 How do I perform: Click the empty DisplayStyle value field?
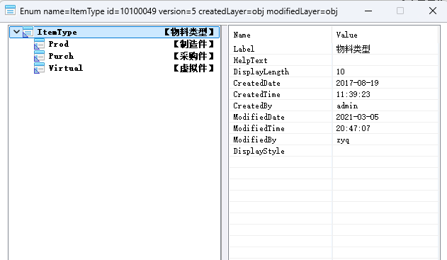coord(385,151)
